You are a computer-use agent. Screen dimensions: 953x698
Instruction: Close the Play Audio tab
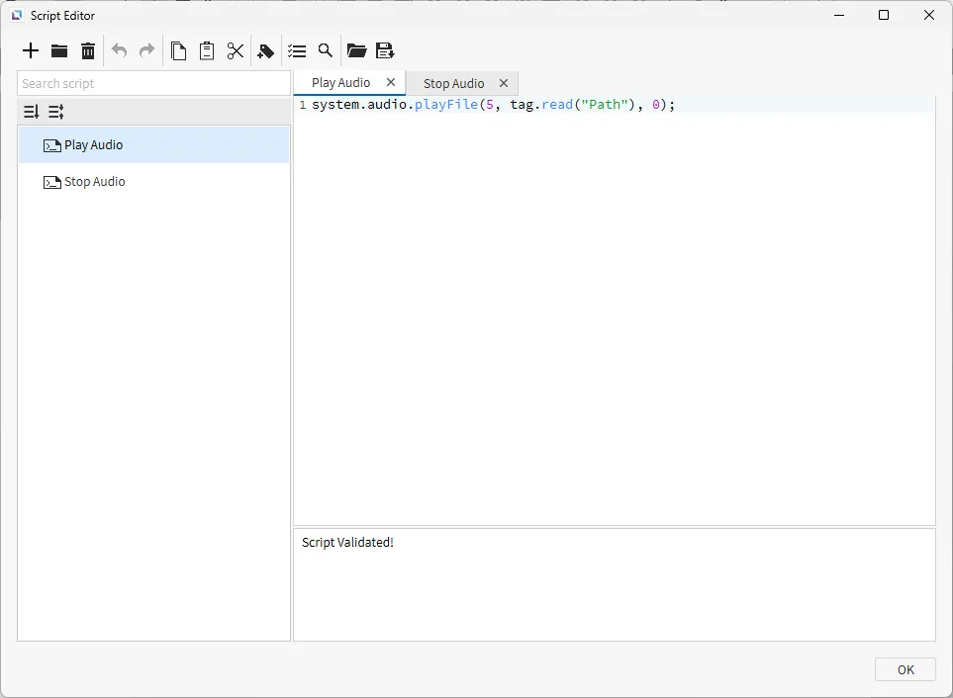click(x=391, y=83)
